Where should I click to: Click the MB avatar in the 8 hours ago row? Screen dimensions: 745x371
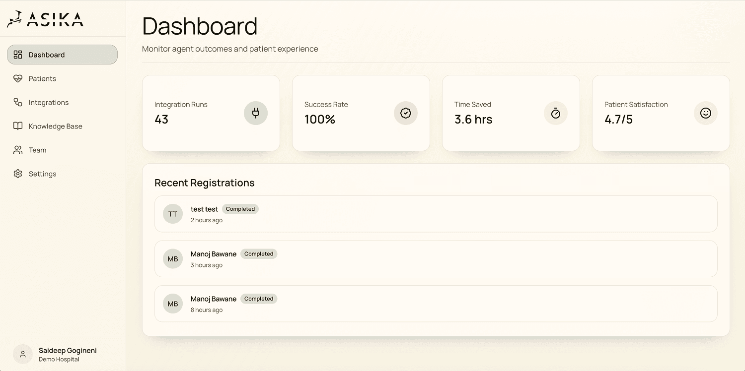(x=173, y=304)
